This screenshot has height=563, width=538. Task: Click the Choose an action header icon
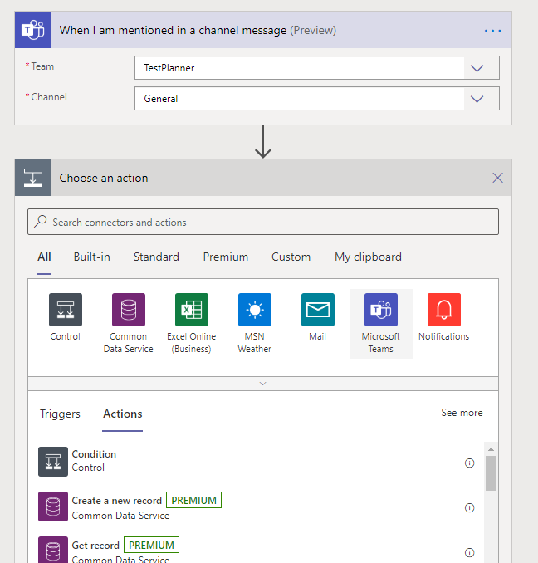[33, 178]
